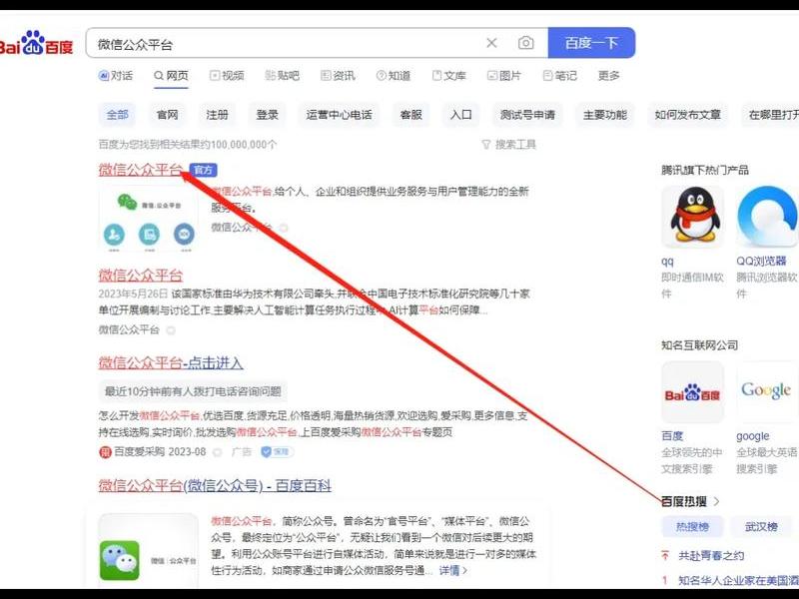This screenshot has height=599, width=799.
Task: Click the 百度一下 search button
Action: pos(591,43)
